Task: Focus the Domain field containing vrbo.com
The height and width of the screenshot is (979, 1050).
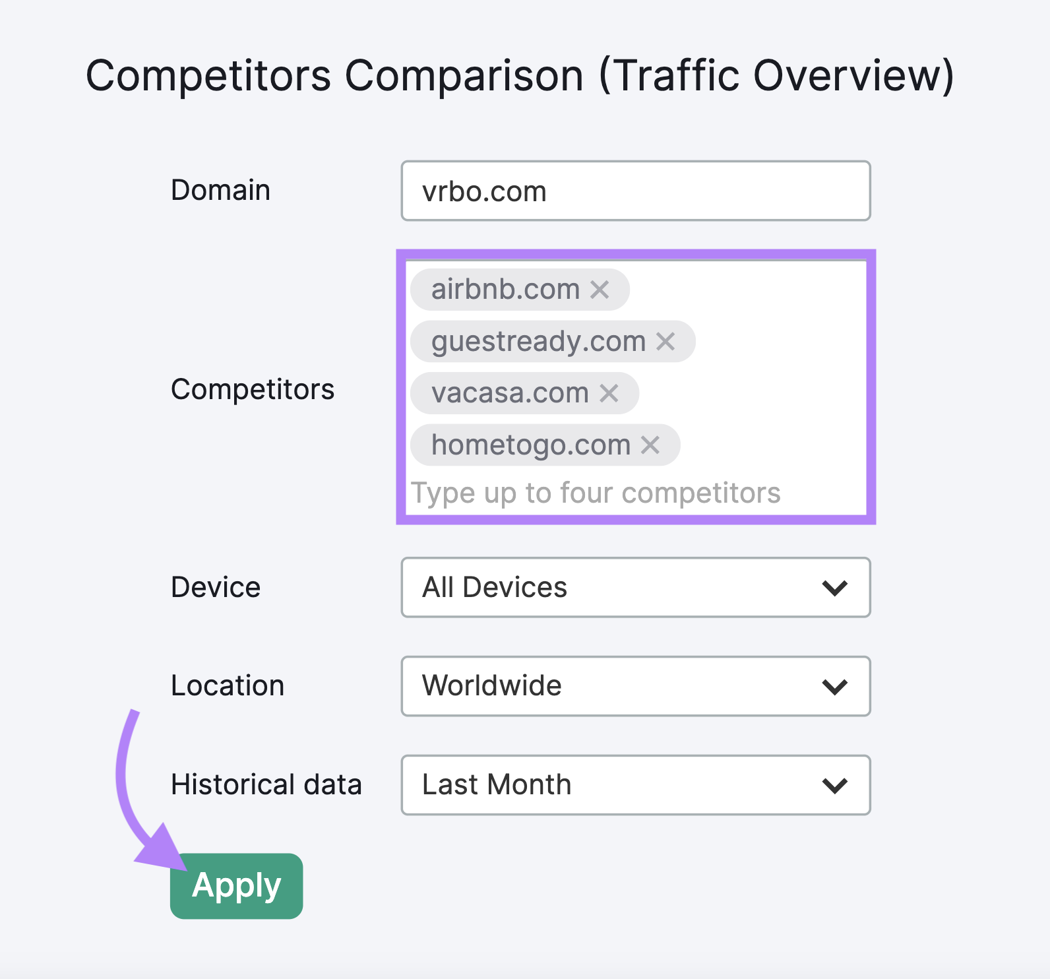Action: pos(636,191)
